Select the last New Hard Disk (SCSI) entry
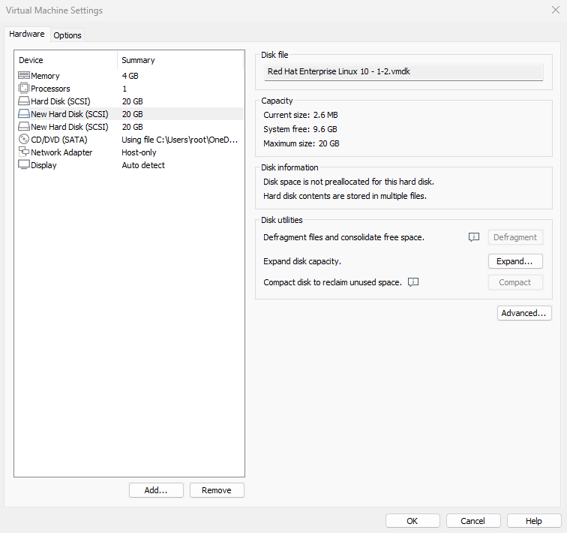 click(69, 127)
